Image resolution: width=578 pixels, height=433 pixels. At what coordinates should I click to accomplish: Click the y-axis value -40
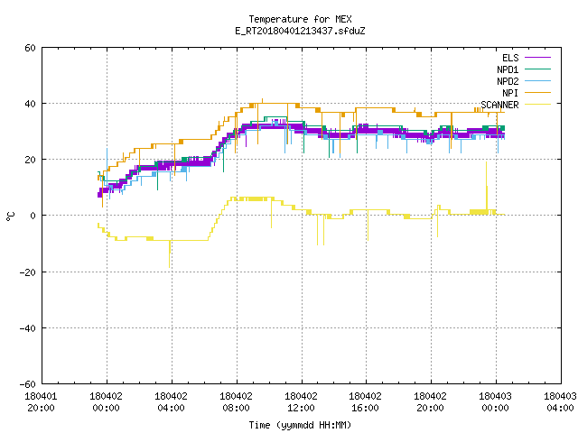point(28,328)
